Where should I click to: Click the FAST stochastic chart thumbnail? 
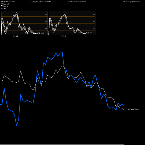click(24, 23)
